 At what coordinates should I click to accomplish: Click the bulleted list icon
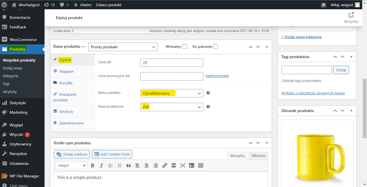111,166
